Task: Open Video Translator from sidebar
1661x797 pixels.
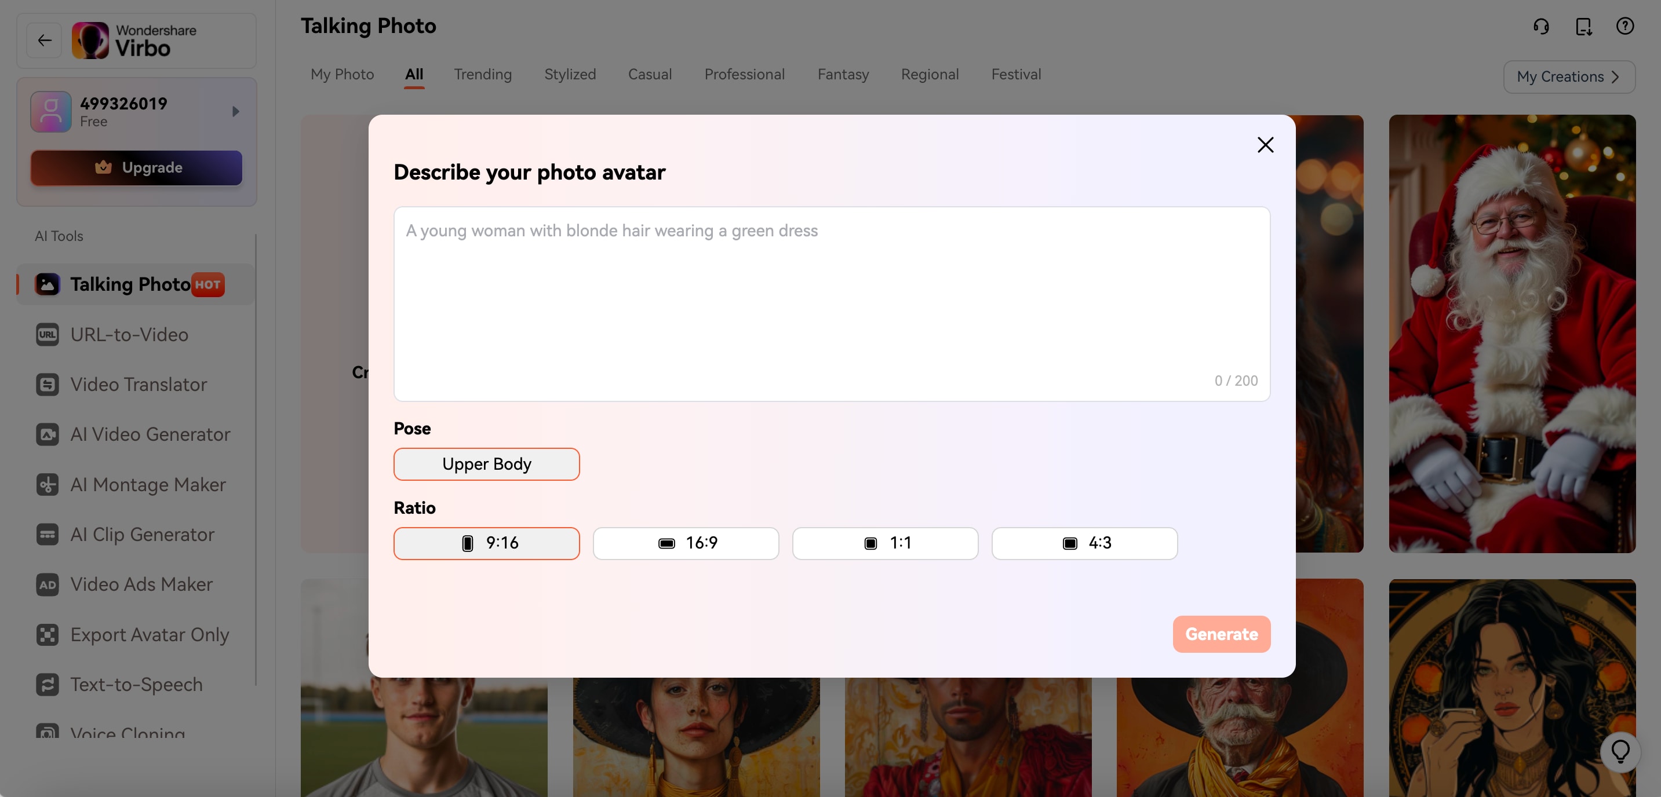Action: [x=138, y=385]
